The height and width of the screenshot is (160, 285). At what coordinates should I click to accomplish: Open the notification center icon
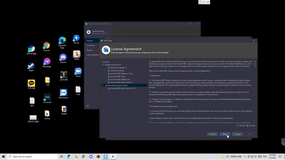(280, 156)
